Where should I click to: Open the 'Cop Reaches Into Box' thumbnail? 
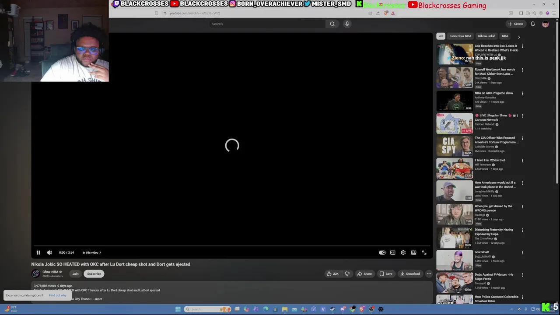(455, 54)
